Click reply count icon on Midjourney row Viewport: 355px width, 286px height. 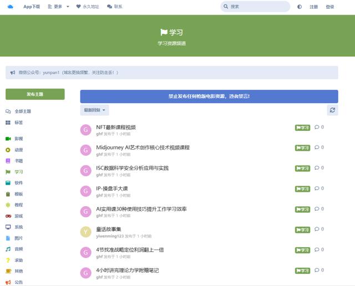click(317, 147)
